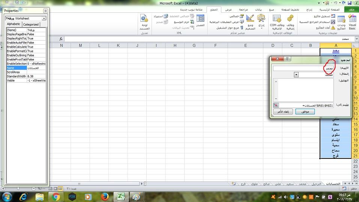Screen dimensions: 359x202
Task: Select the الترحيل sheet tab
Action: [315, 184]
